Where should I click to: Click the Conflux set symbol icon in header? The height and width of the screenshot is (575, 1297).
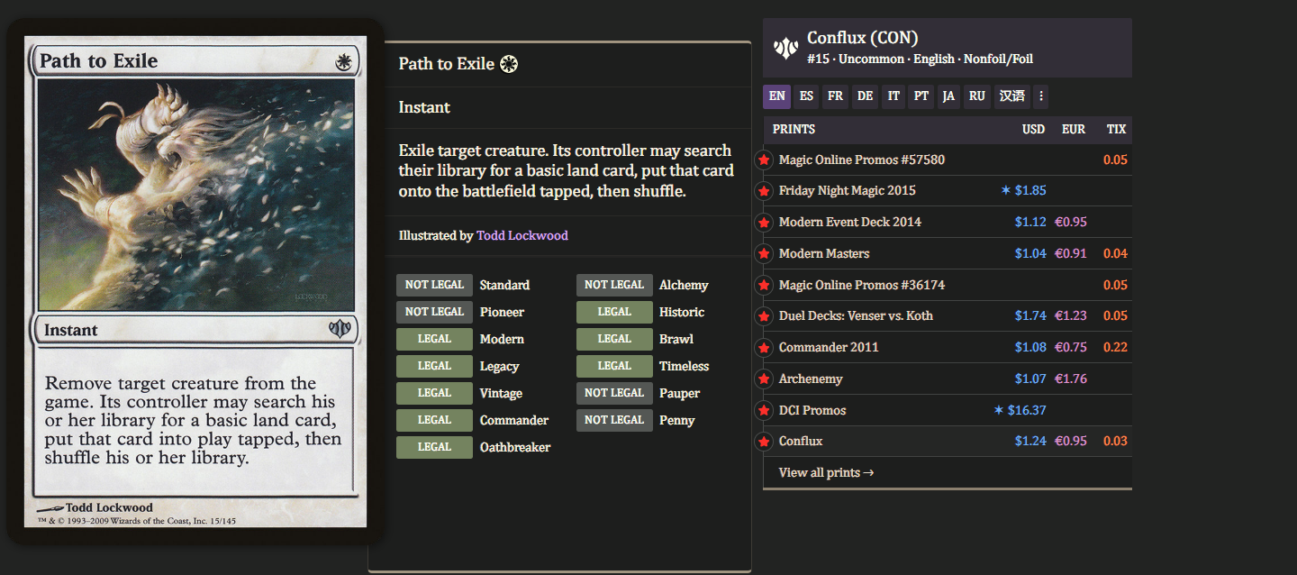pos(785,48)
